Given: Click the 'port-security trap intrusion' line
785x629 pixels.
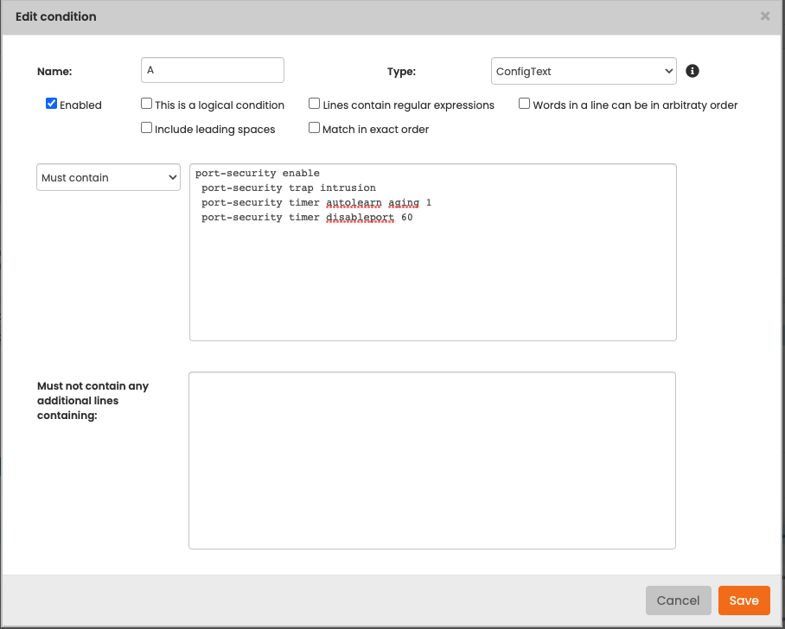Looking at the screenshot, I should [288, 188].
